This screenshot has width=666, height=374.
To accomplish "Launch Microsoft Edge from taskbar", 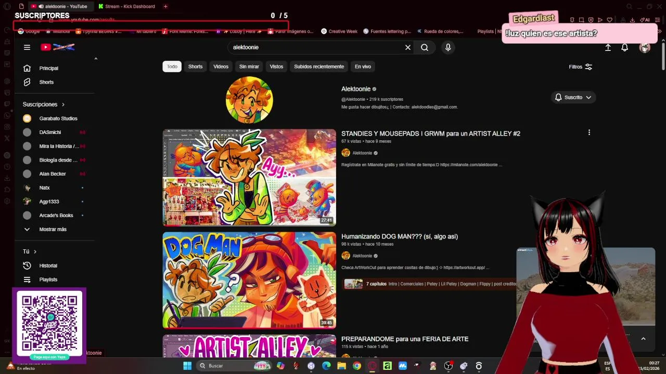I will [326, 366].
